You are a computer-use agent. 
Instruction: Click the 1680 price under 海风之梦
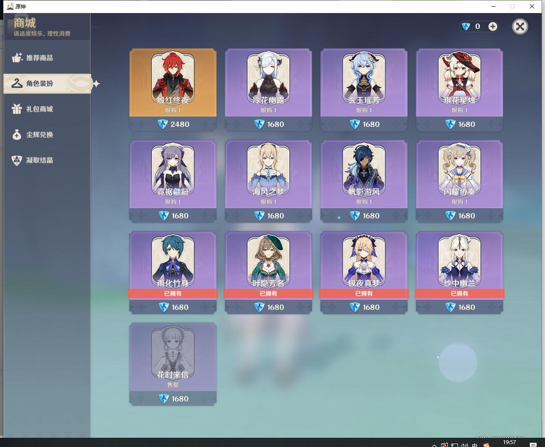pos(269,216)
